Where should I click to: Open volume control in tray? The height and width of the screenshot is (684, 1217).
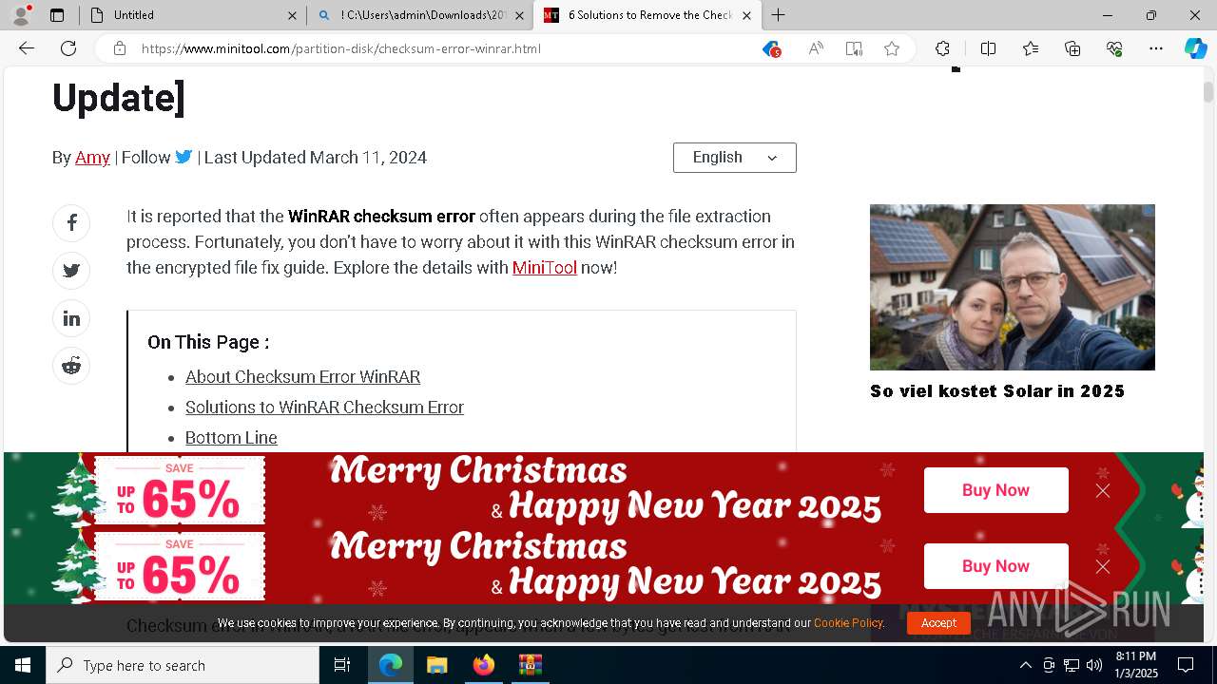(x=1093, y=665)
